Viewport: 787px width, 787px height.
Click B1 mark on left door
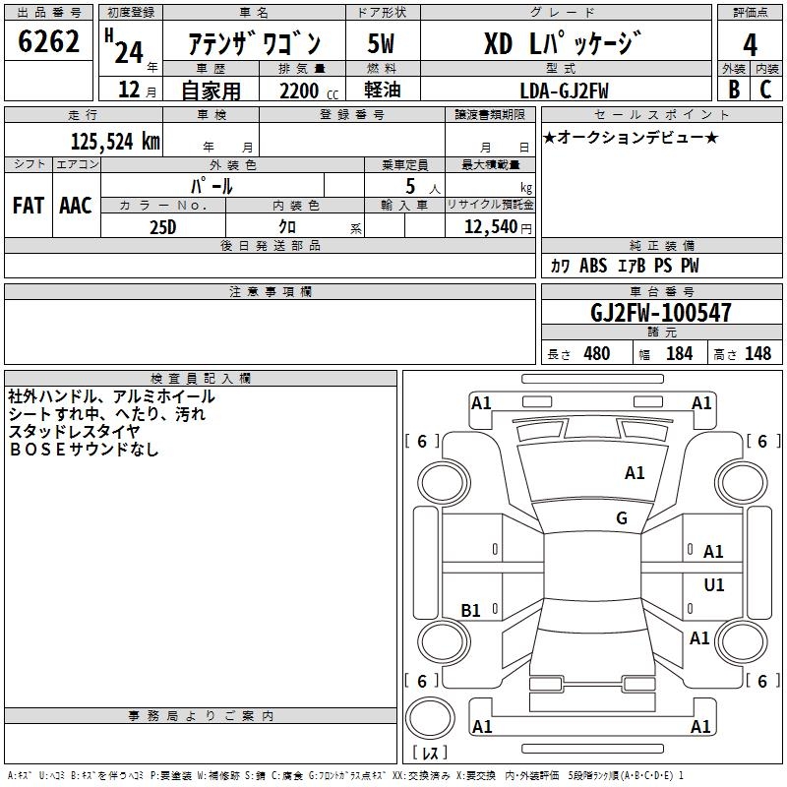470,610
